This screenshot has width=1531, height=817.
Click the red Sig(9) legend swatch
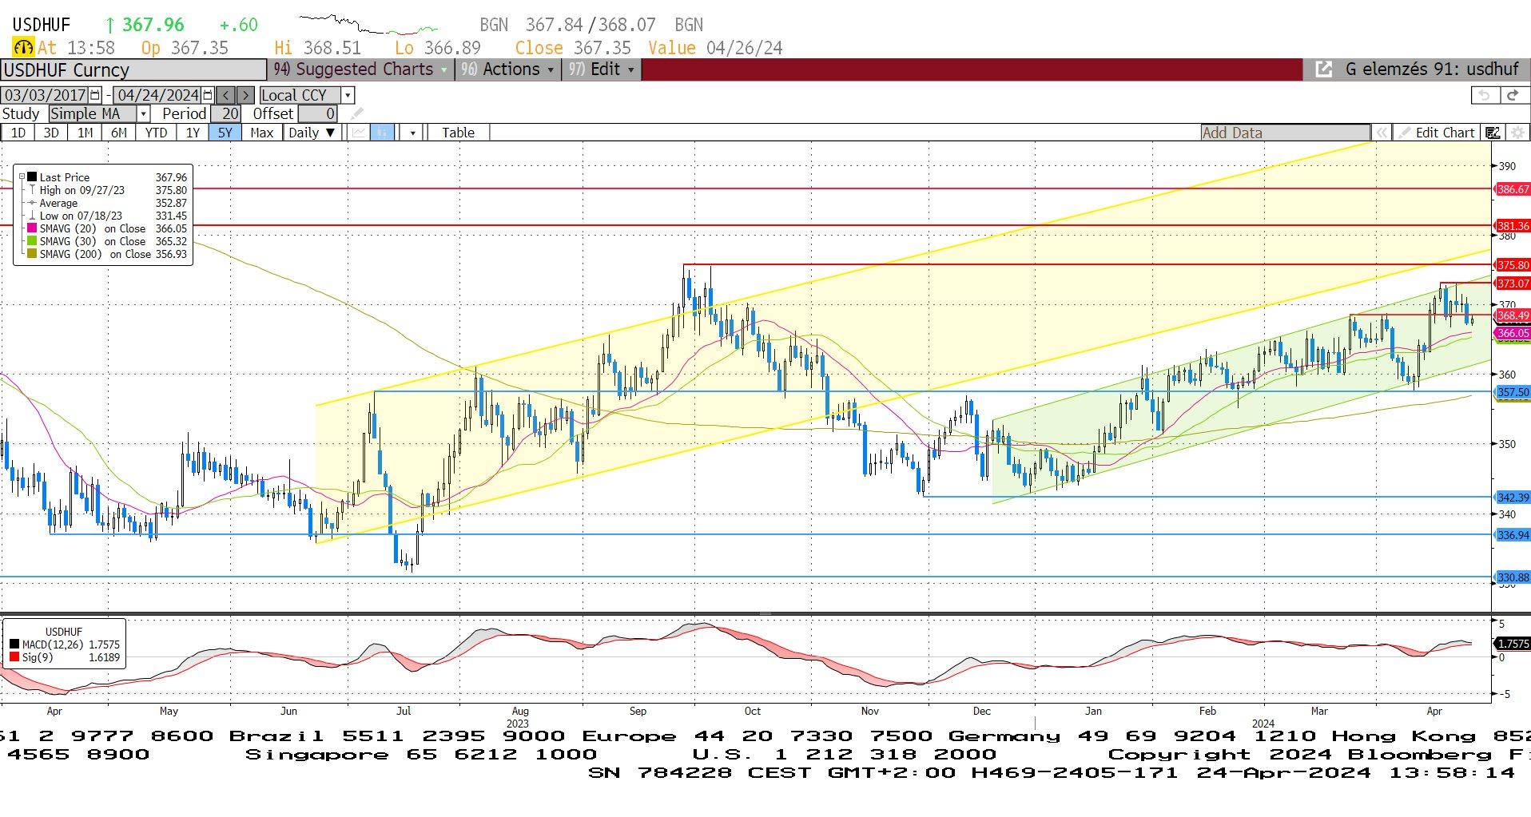point(14,657)
